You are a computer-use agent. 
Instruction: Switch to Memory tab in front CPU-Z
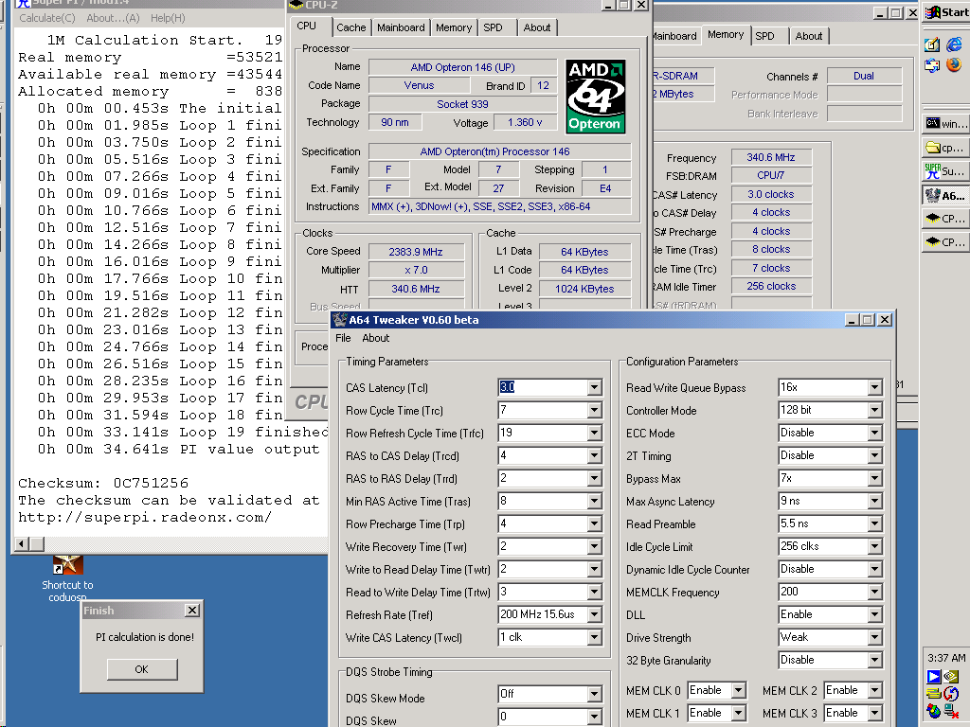454,27
